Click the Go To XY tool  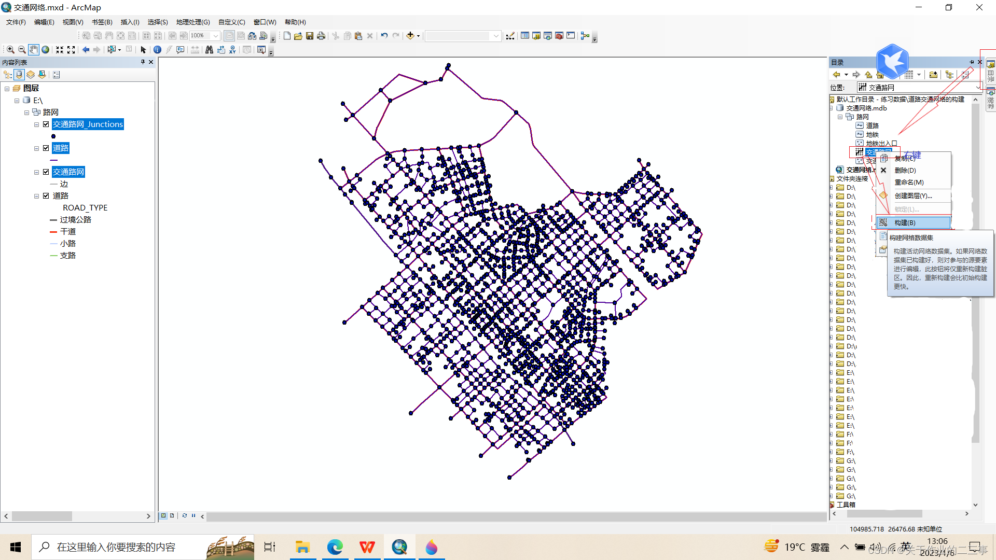pos(232,50)
